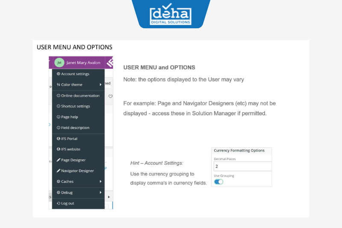The height and width of the screenshot is (228, 342).
Task: Click the globe icon beside IFS Portal
Action: tap(58, 139)
